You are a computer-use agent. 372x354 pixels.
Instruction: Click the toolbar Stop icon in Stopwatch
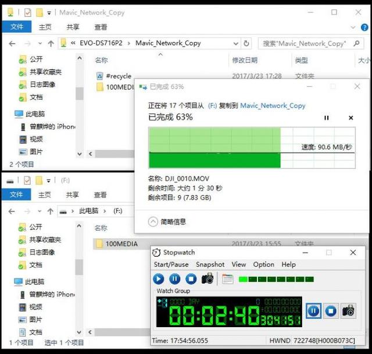[x=191, y=279]
